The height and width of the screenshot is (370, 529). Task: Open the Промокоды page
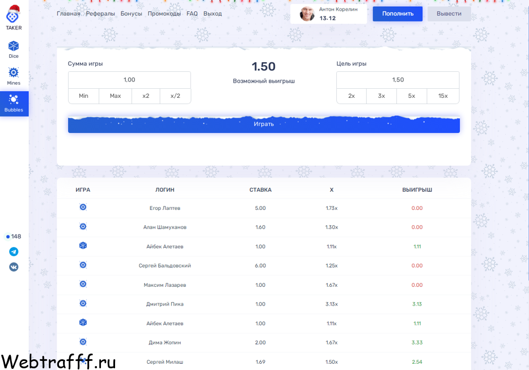point(164,14)
